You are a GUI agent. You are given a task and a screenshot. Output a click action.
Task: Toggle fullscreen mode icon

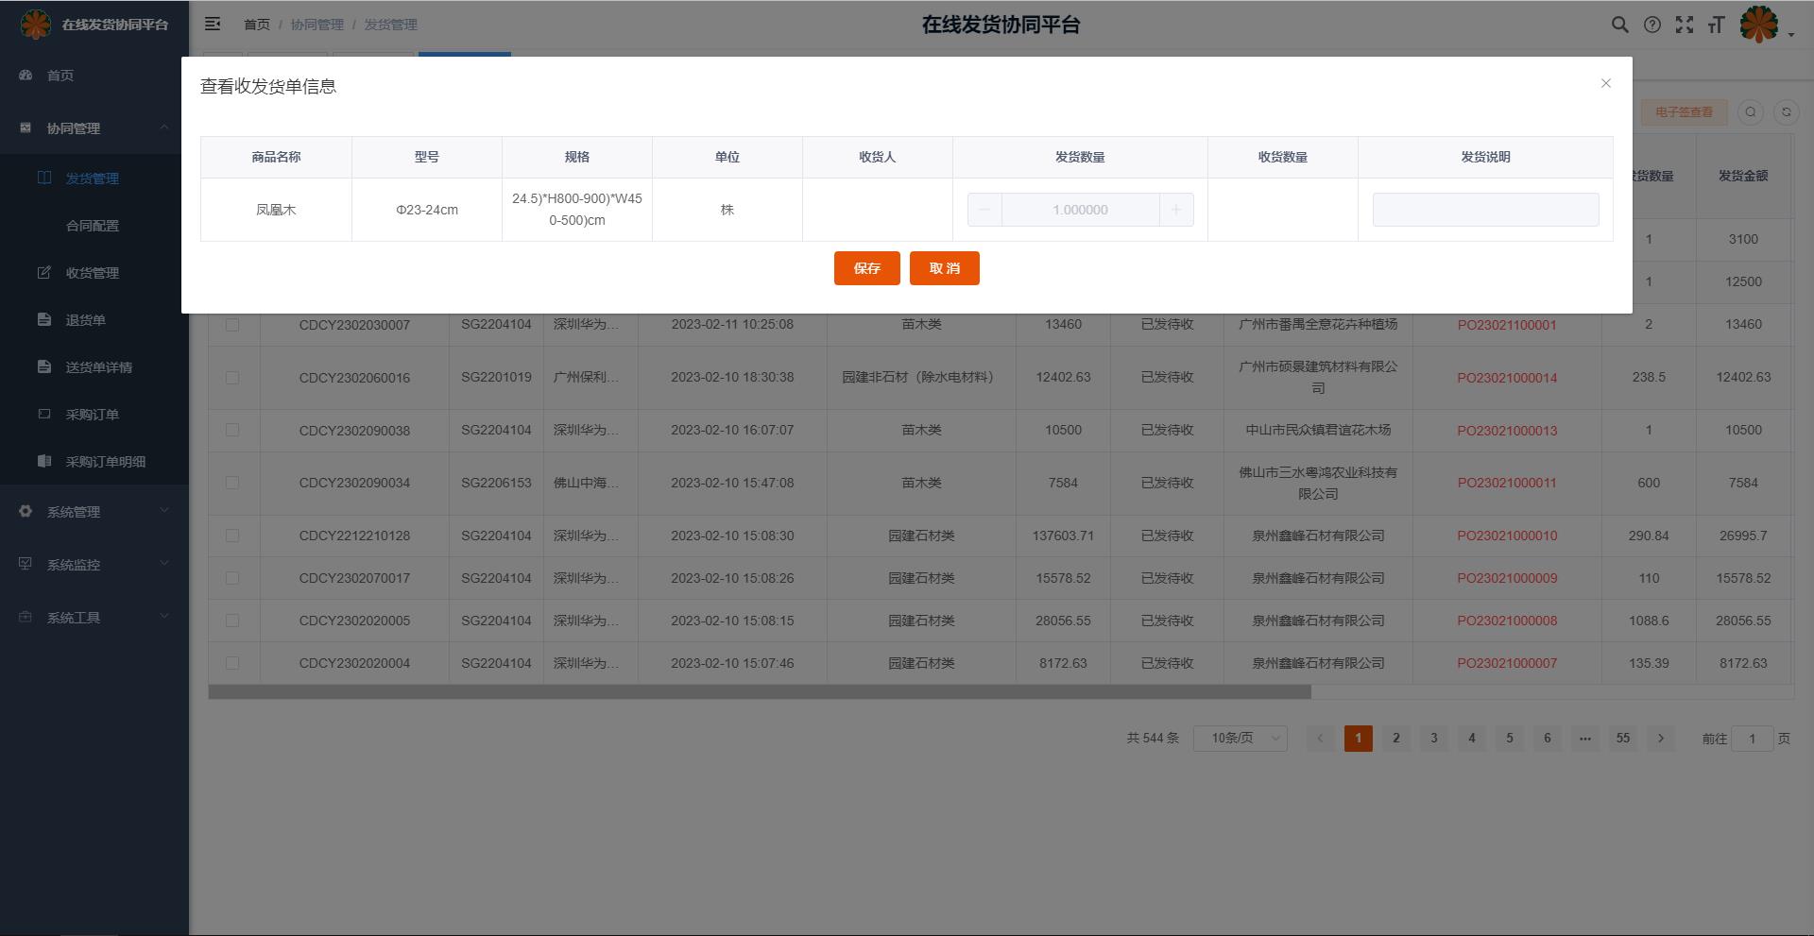(x=1684, y=26)
